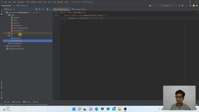199x112 pixels.
Task: Switch to the Variables_01.java editor tab
Action: click(80, 9)
